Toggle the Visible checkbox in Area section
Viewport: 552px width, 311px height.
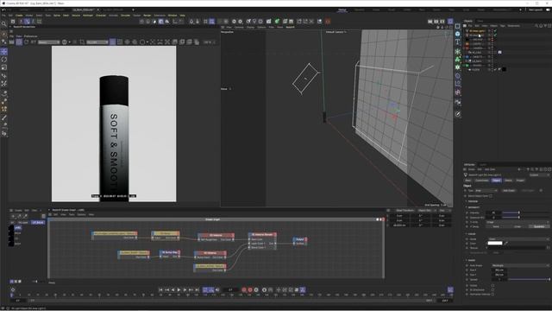[492, 285]
